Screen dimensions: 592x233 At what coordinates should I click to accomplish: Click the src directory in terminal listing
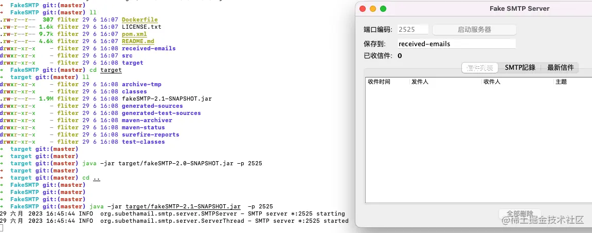[127, 55]
